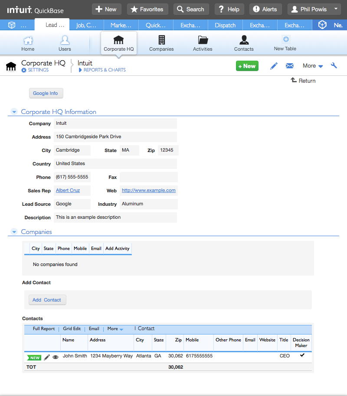Click the pencil edit record icon
The image size is (347, 396).
[x=274, y=66]
